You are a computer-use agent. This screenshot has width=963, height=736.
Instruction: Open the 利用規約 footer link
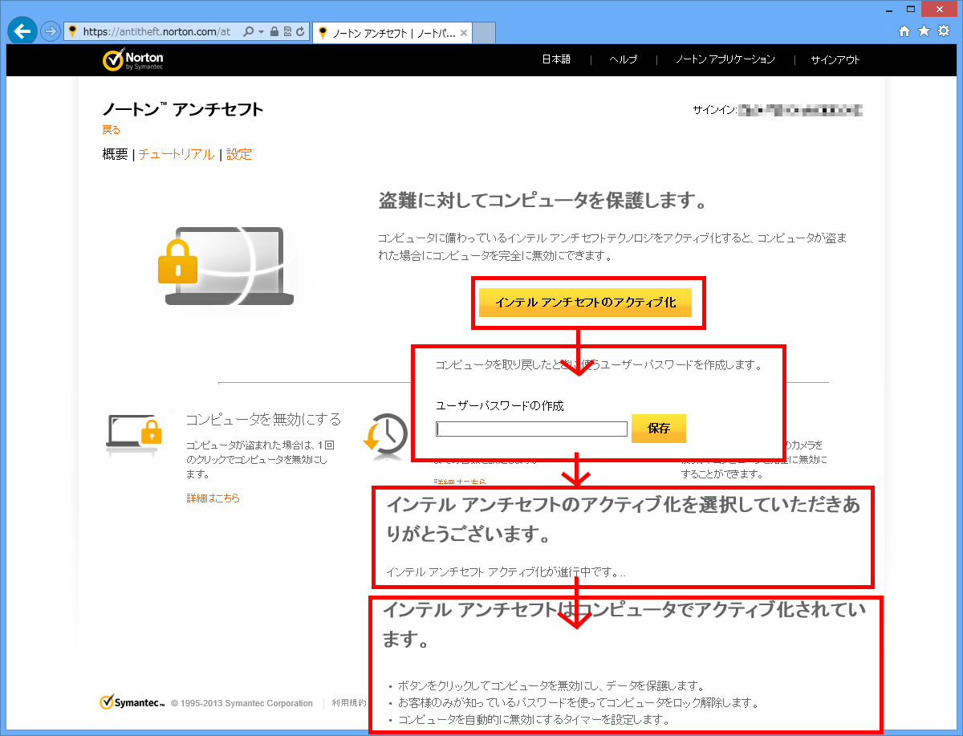click(348, 703)
